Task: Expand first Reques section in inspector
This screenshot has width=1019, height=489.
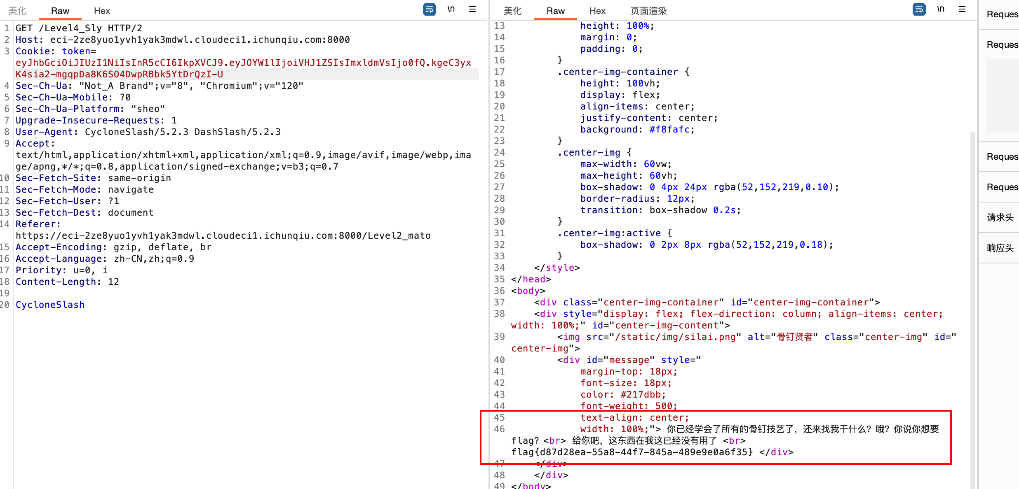Action: pos(1002,14)
